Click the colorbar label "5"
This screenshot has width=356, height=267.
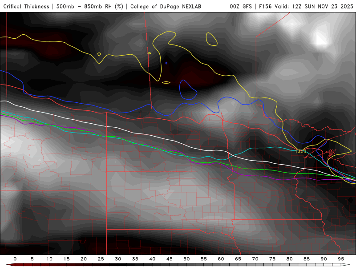32,259
